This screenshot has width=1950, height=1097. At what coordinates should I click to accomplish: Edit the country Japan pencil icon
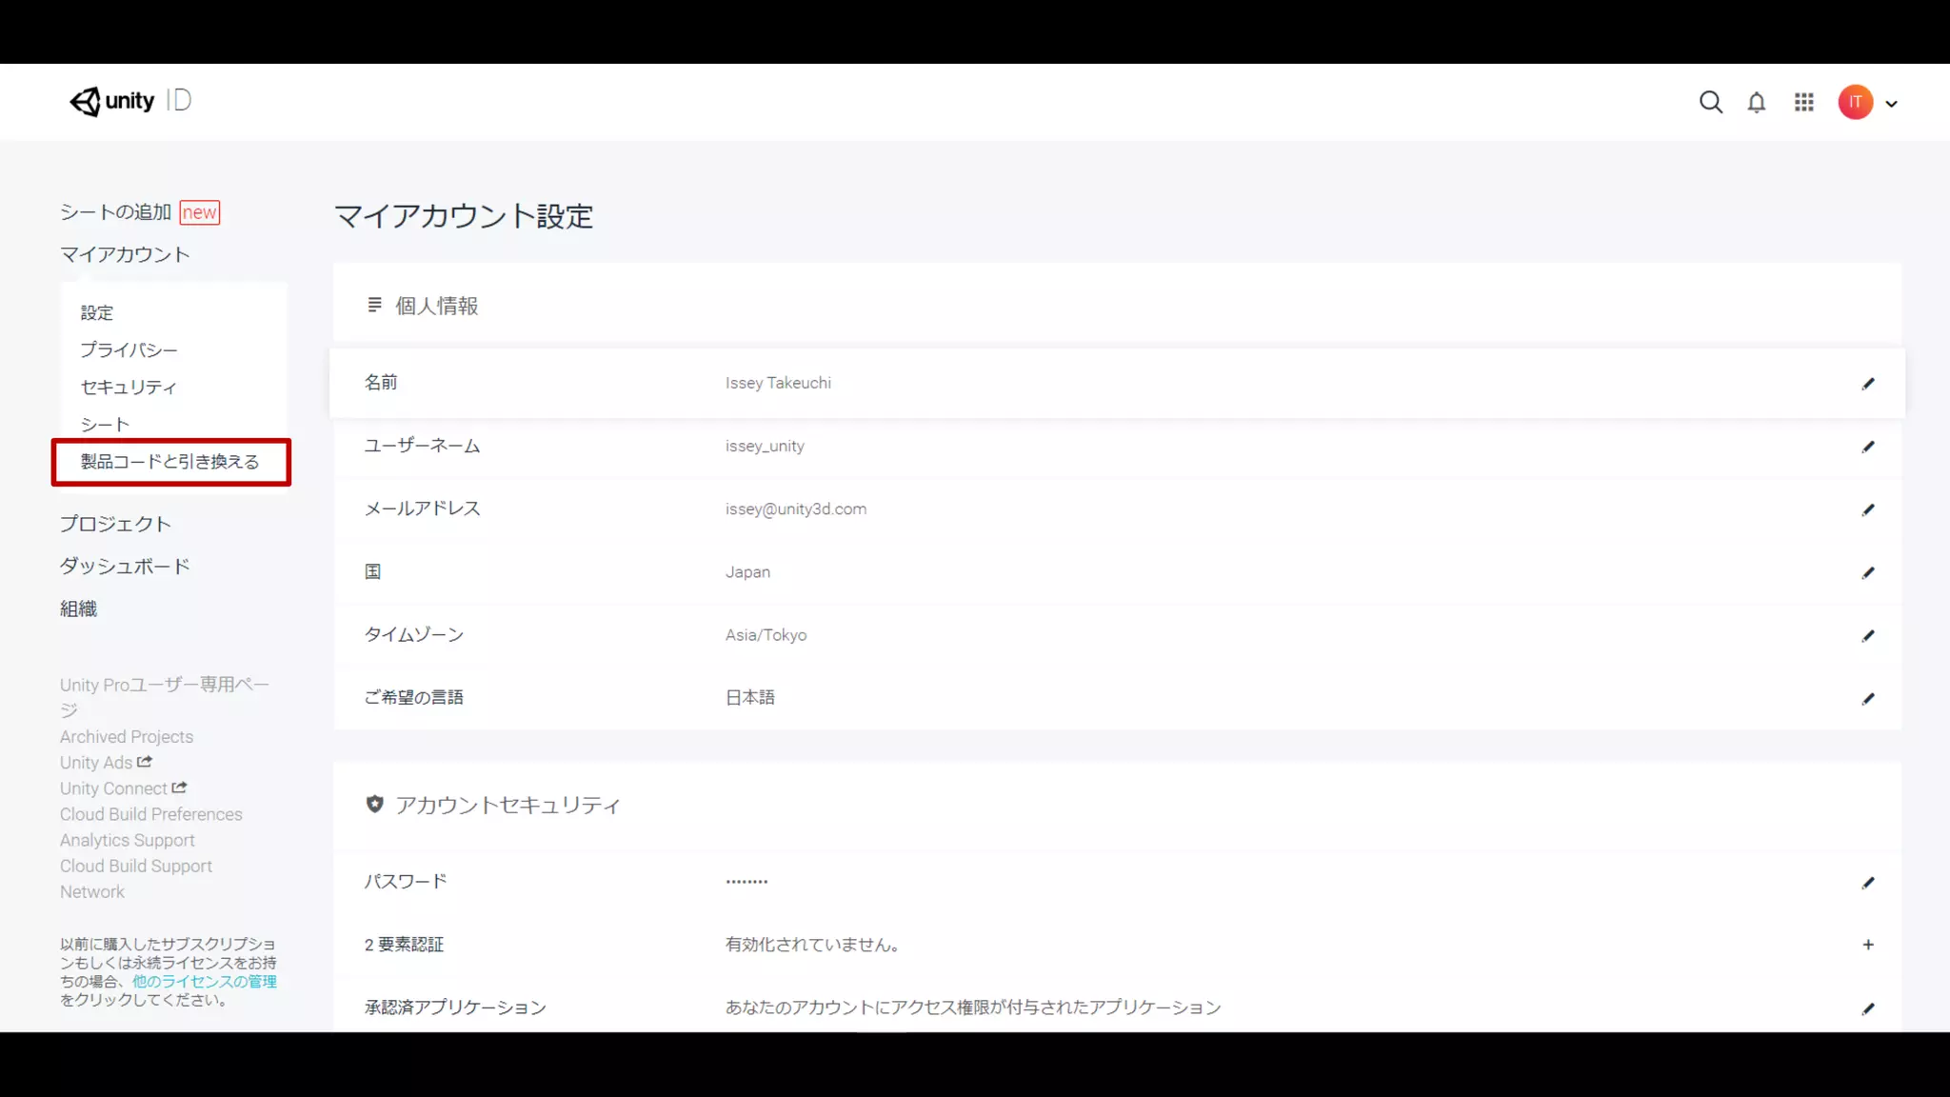[x=1867, y=572]
